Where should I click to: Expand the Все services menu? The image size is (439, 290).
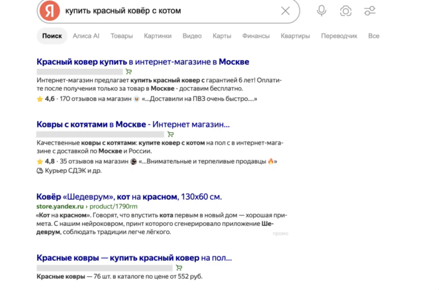click(374, 36)
